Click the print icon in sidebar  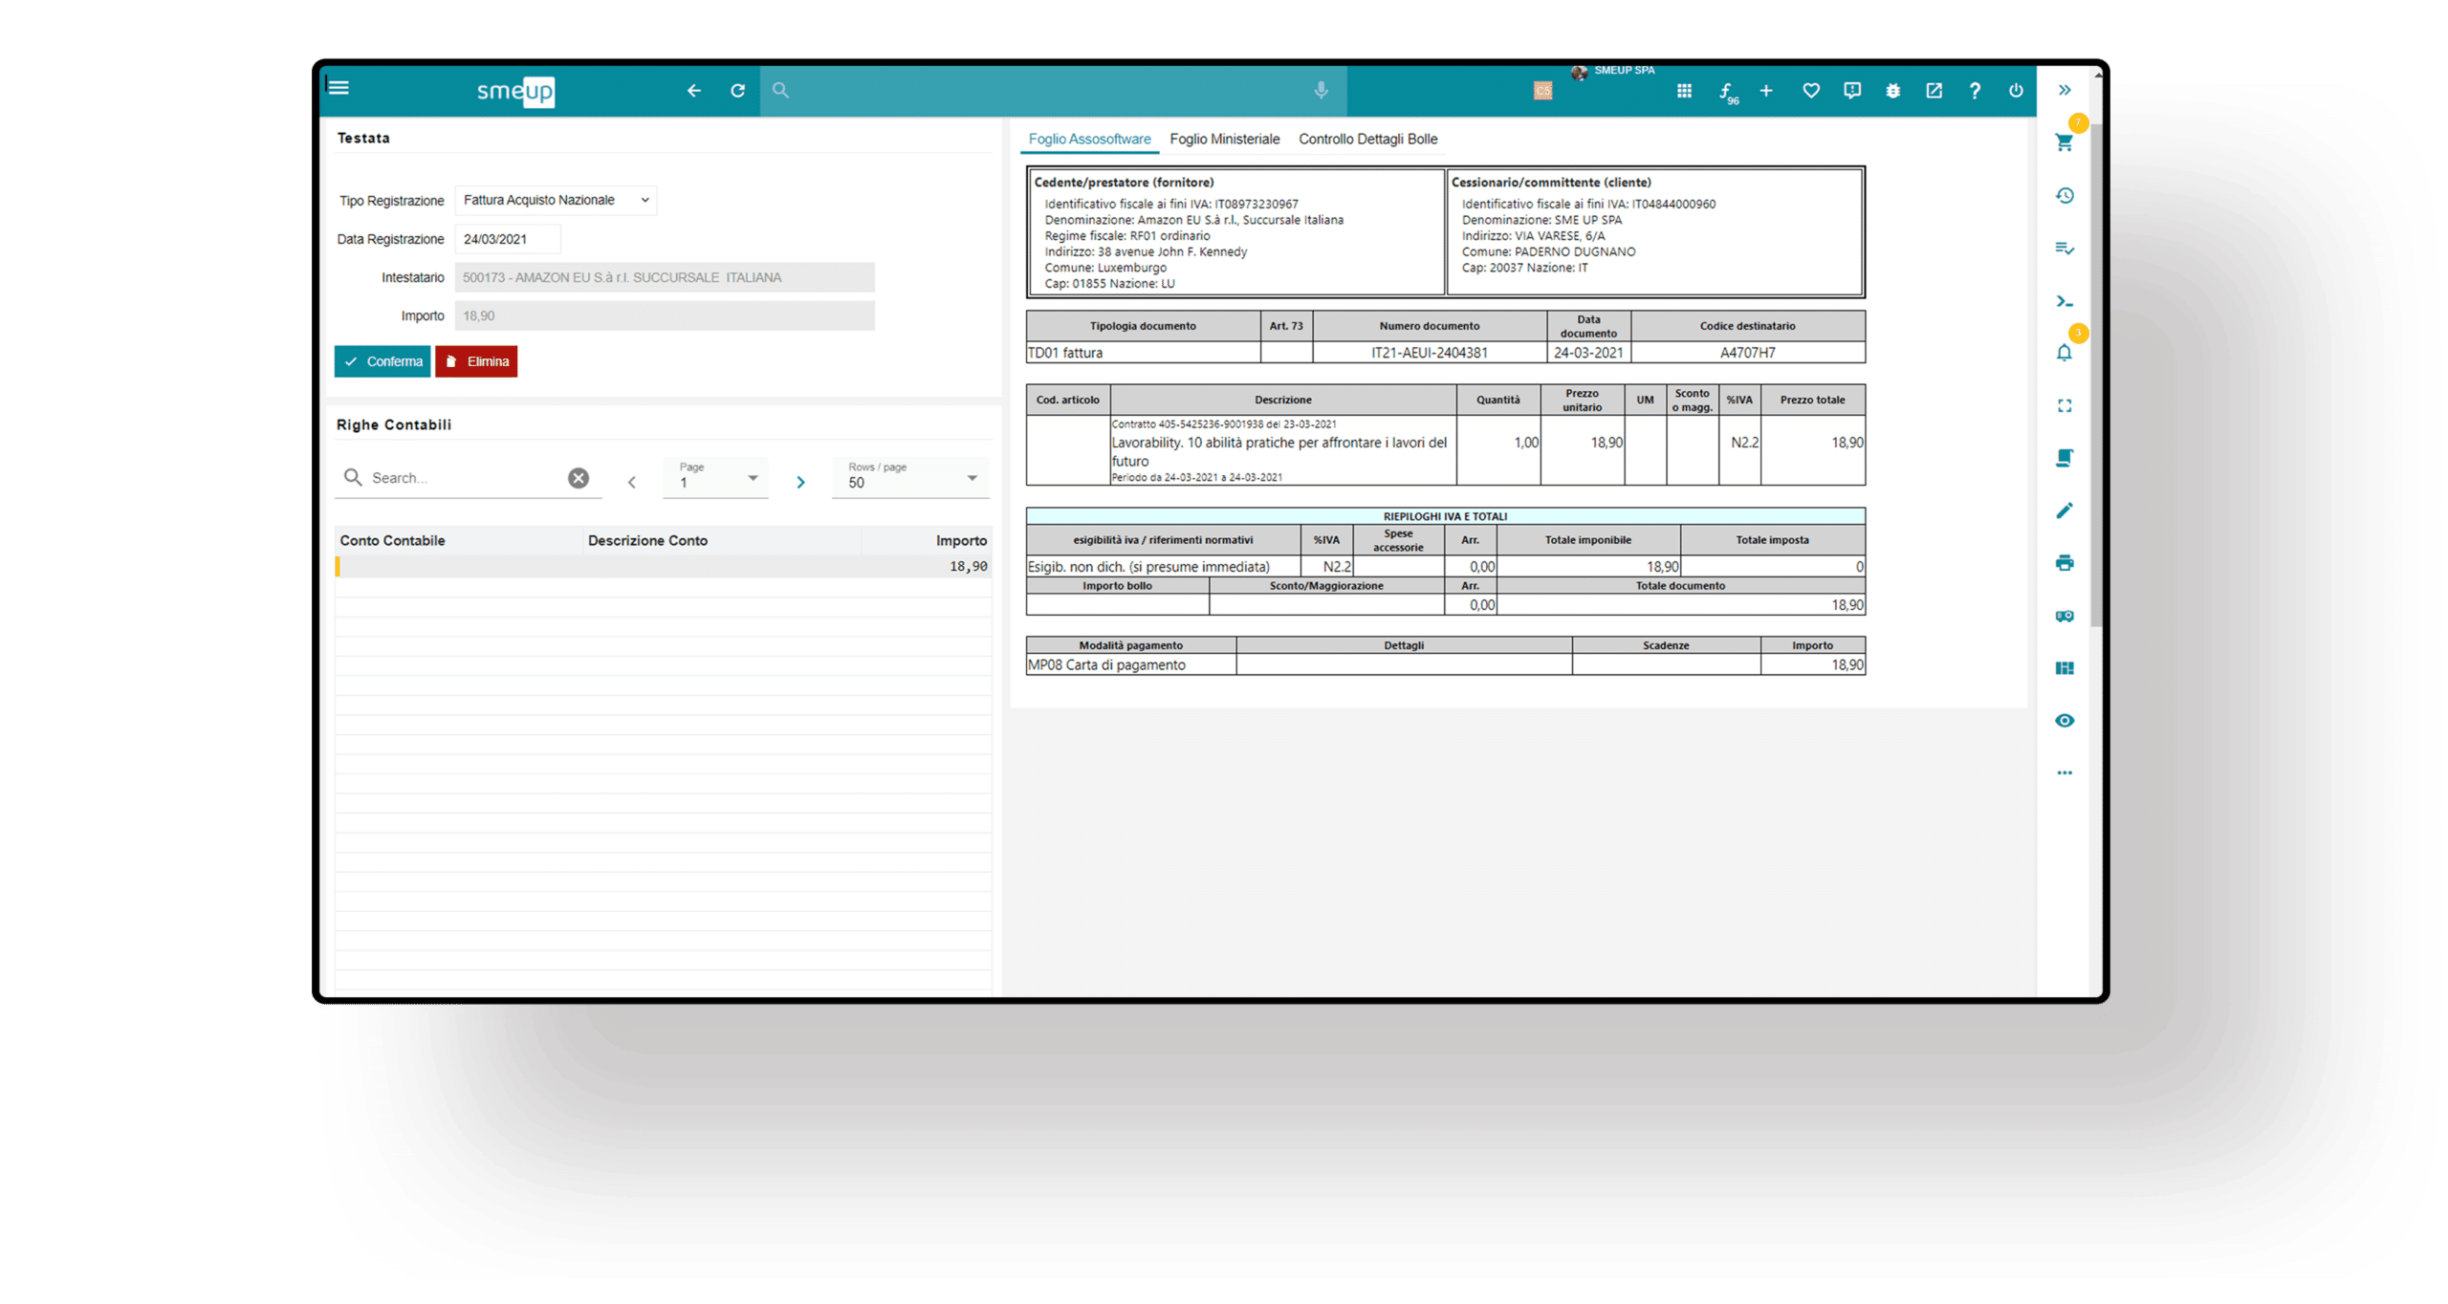pyautogui.click(x=2064, y=563)
